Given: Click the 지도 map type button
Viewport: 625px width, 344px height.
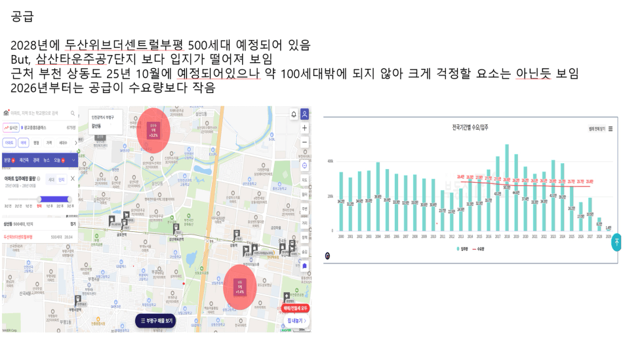Looking at the screenshot, I should (x=304, y=180).
